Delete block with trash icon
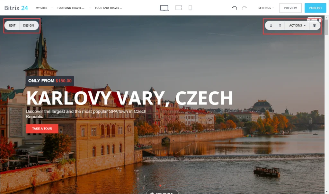The width and height of the screenshot is (329, 194). coord(314,26)
